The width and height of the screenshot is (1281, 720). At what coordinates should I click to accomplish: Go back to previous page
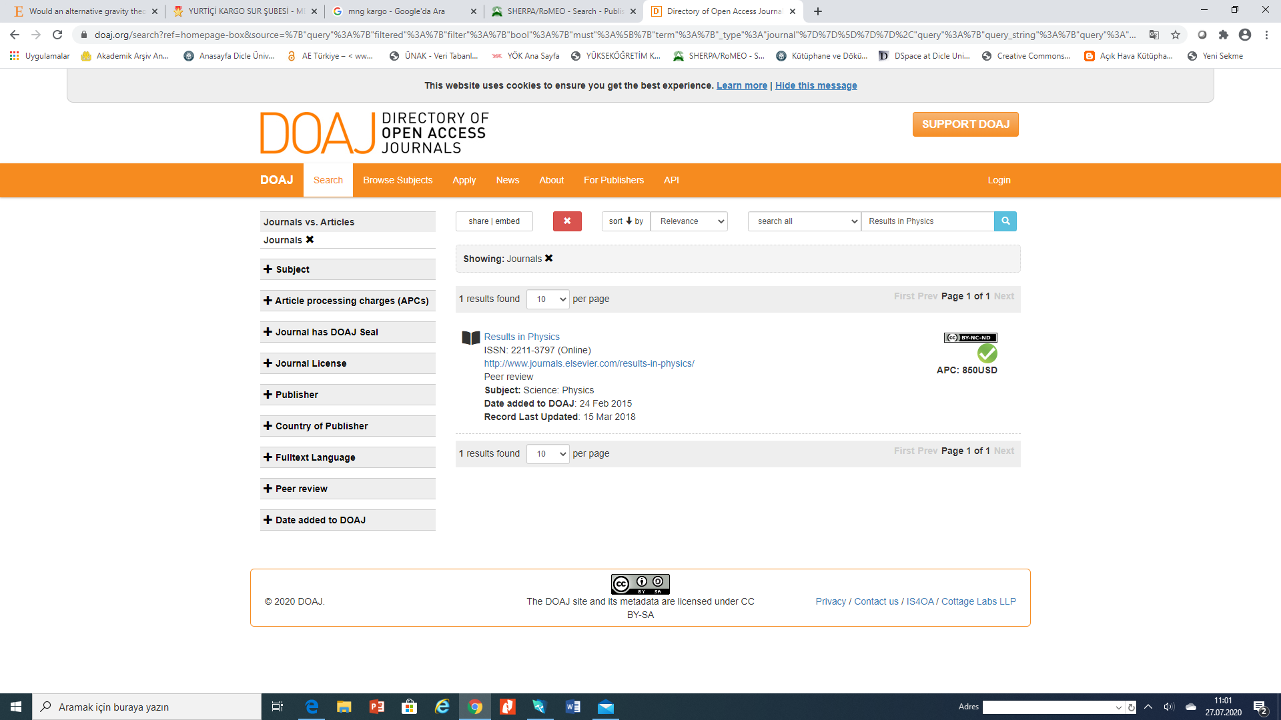(15, 35)
